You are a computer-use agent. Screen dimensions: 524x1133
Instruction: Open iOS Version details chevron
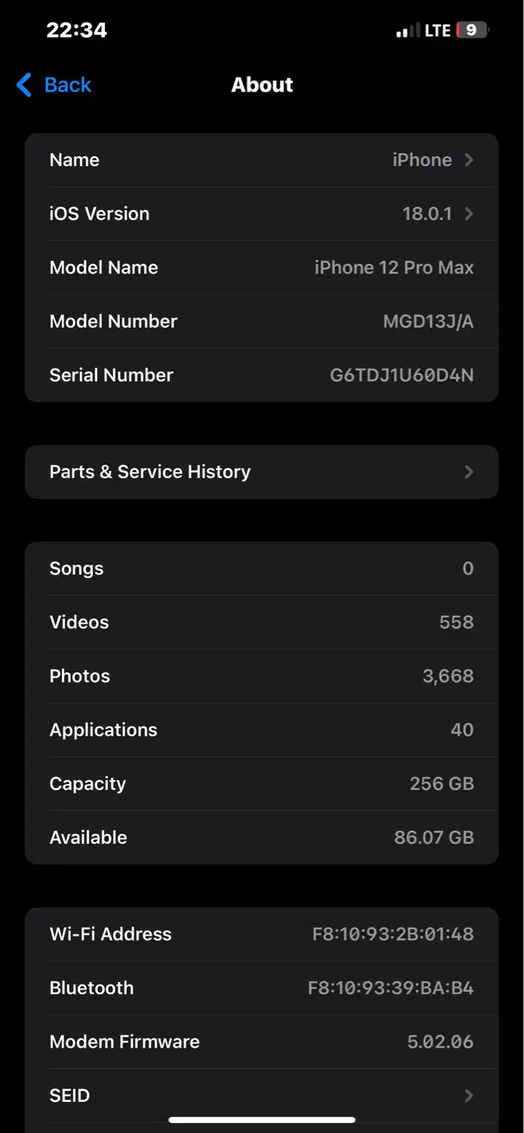tap(469, 214)
